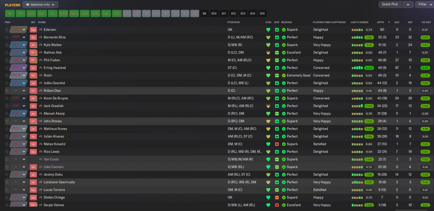The width and height of the screenshot is (434, 211).
Task: Toggle the picked checkmark for Kyle Walker
Action: point(7,45)
